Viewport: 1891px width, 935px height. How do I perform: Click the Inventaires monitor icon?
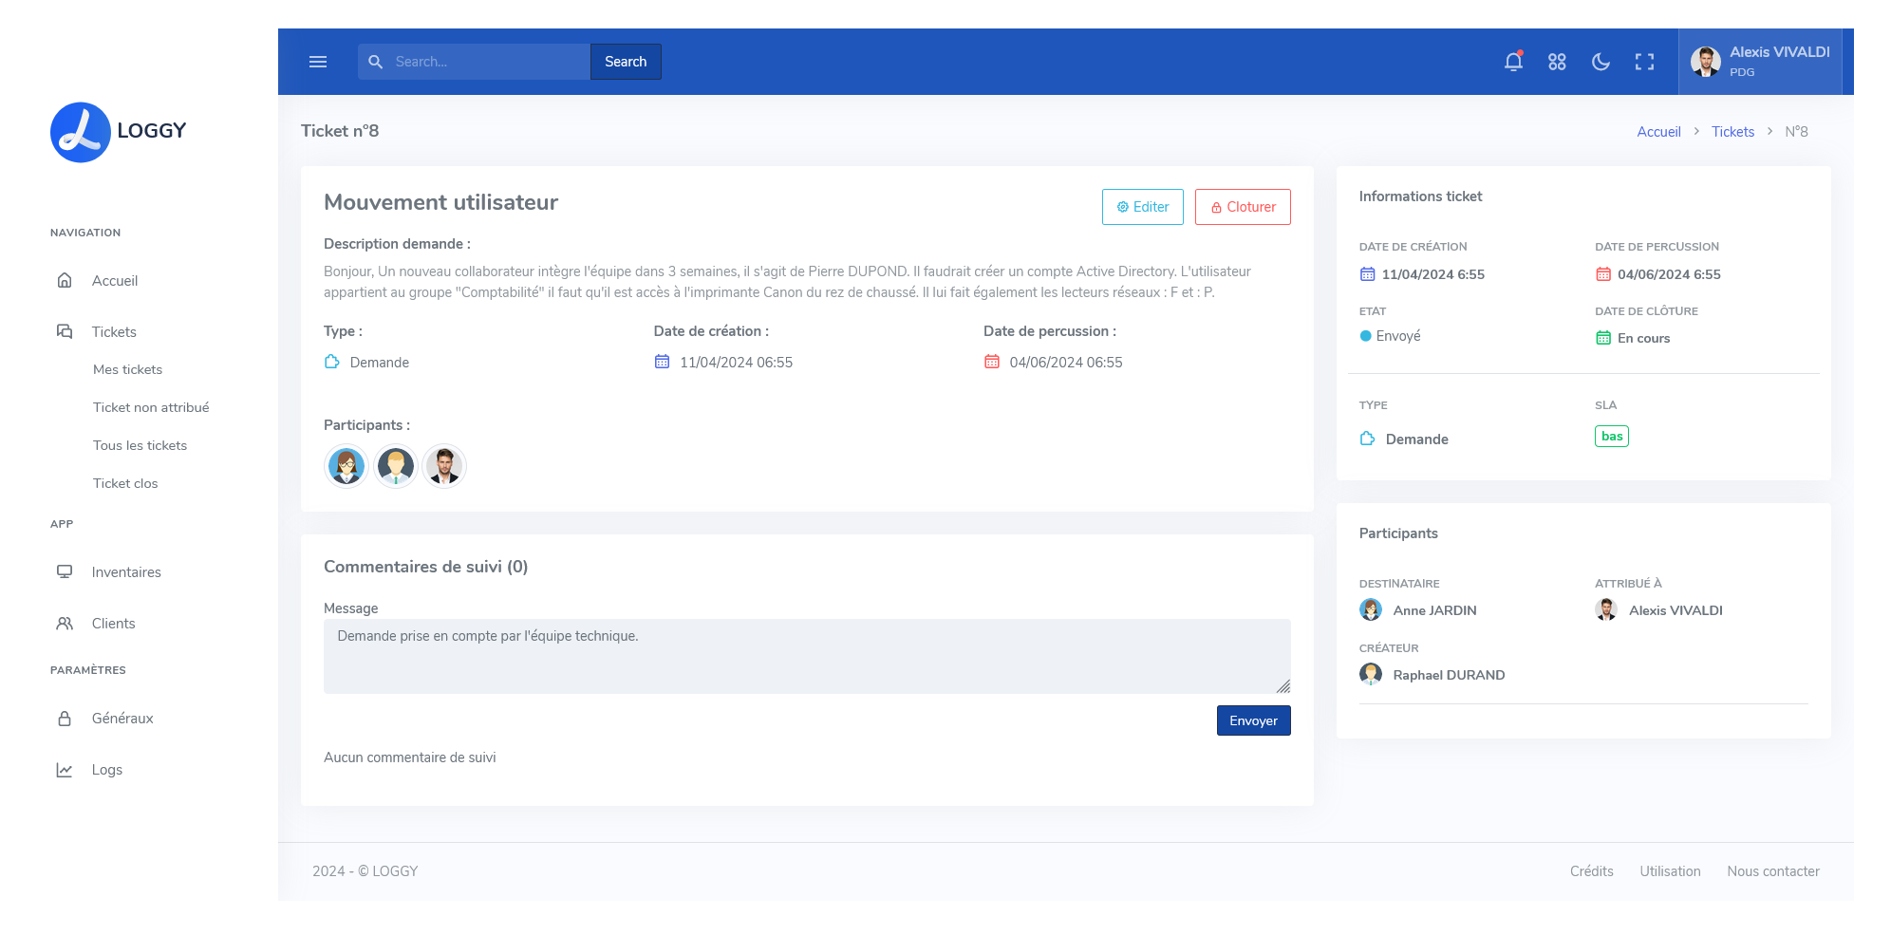click(65, 571)
